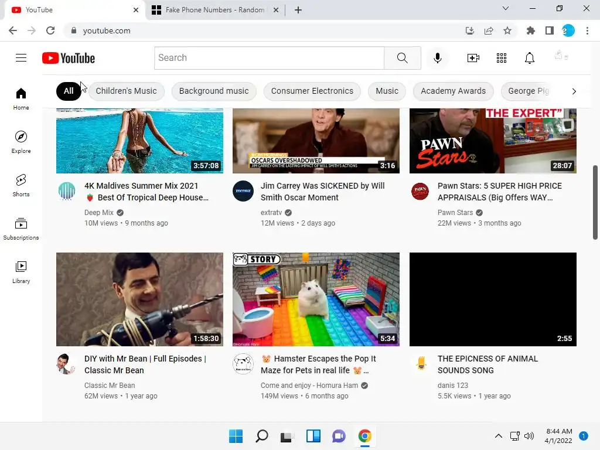The image size is (600, 450).
Task: Toggle the Chrome side panel
Action: [x=550, y=30]
